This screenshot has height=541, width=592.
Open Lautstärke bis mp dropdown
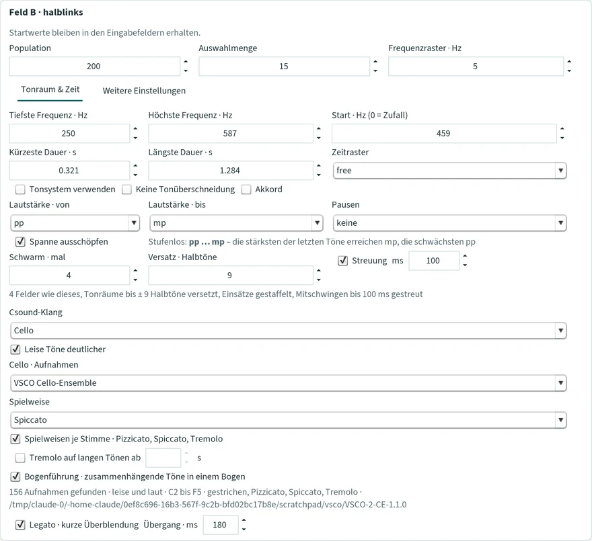tap(236, 223)
